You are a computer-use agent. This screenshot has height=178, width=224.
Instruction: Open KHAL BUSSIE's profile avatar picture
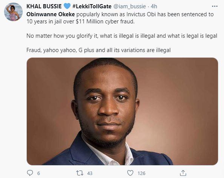(13, 12)
